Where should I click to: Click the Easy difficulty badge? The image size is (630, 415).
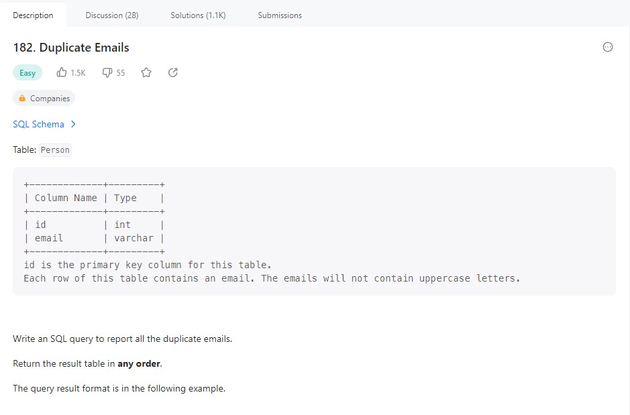(28, 72)
